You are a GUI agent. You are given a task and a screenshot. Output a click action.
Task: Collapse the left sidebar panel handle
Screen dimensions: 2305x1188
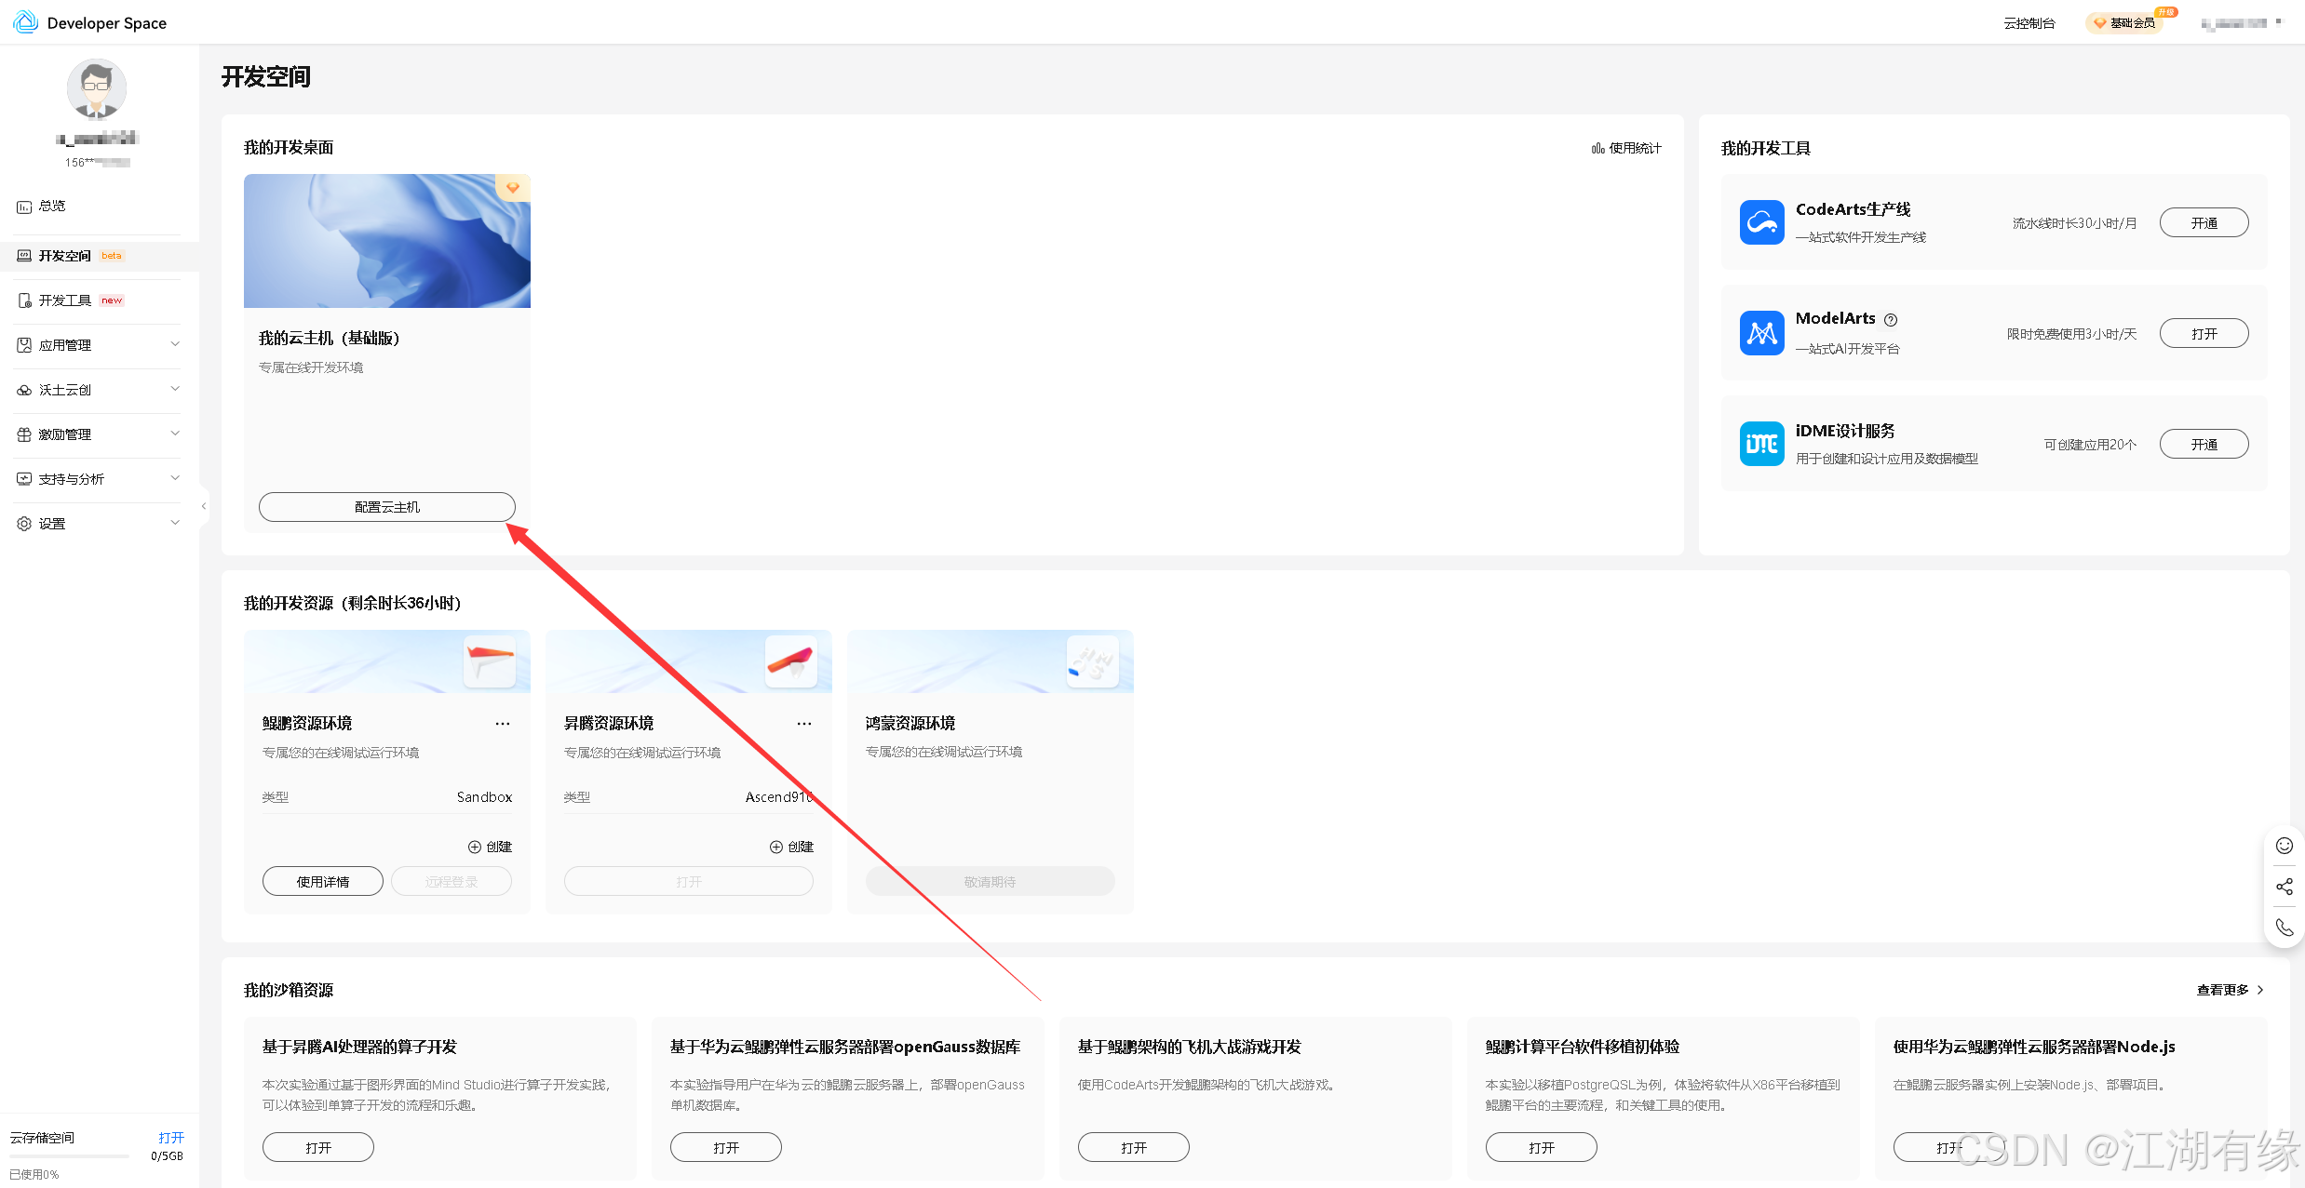[204, 506]
